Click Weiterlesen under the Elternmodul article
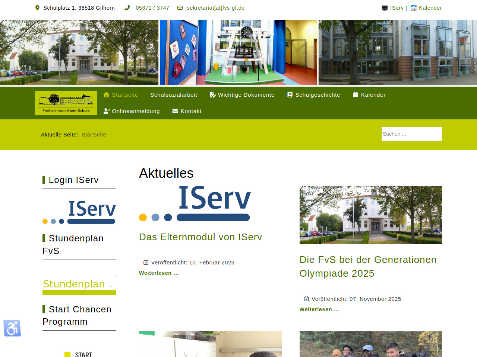The width and height of the screenshot is (477, 357). (159, 273)
